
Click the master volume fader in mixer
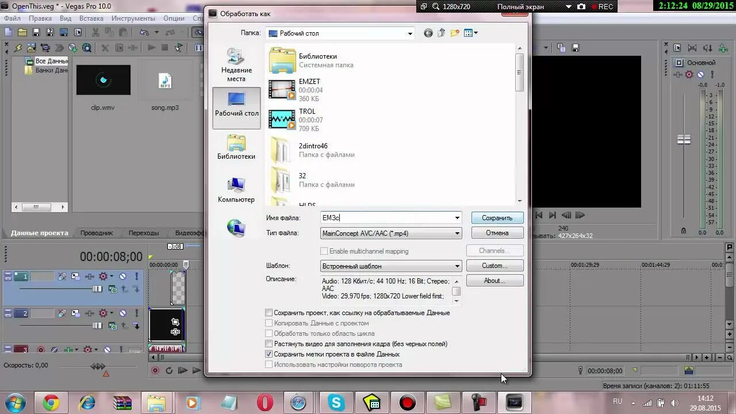pyautogui.click(x=684, y=139)
